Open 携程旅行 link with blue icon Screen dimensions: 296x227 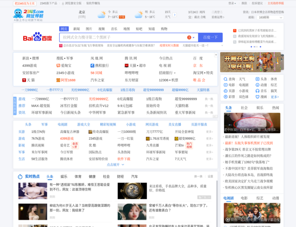99,65
